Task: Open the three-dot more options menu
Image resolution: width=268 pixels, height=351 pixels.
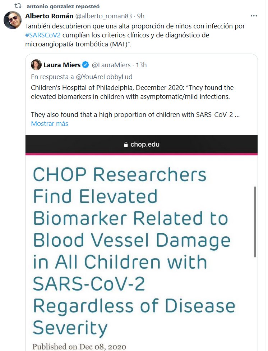Action: 254,16
